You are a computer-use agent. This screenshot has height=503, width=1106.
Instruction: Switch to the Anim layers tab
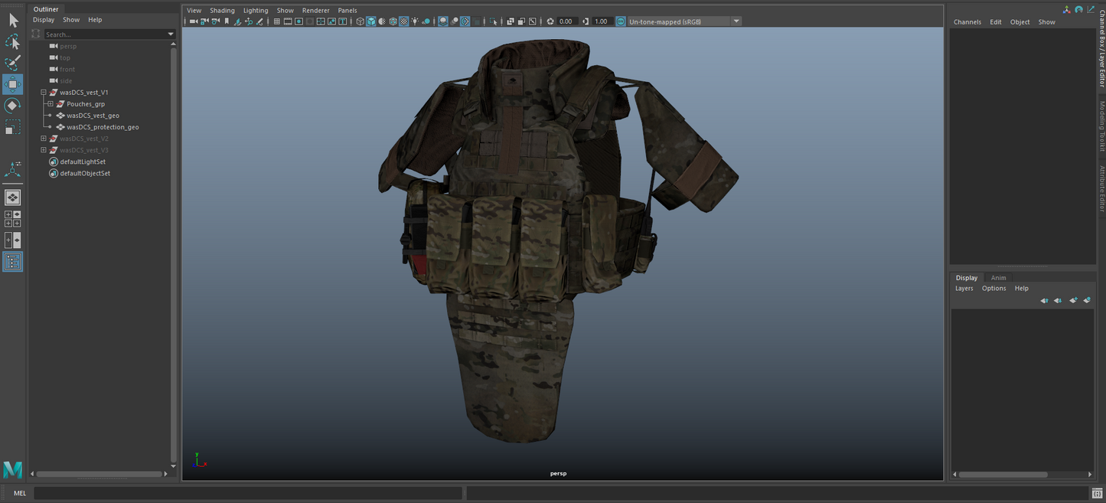point(998,278)
